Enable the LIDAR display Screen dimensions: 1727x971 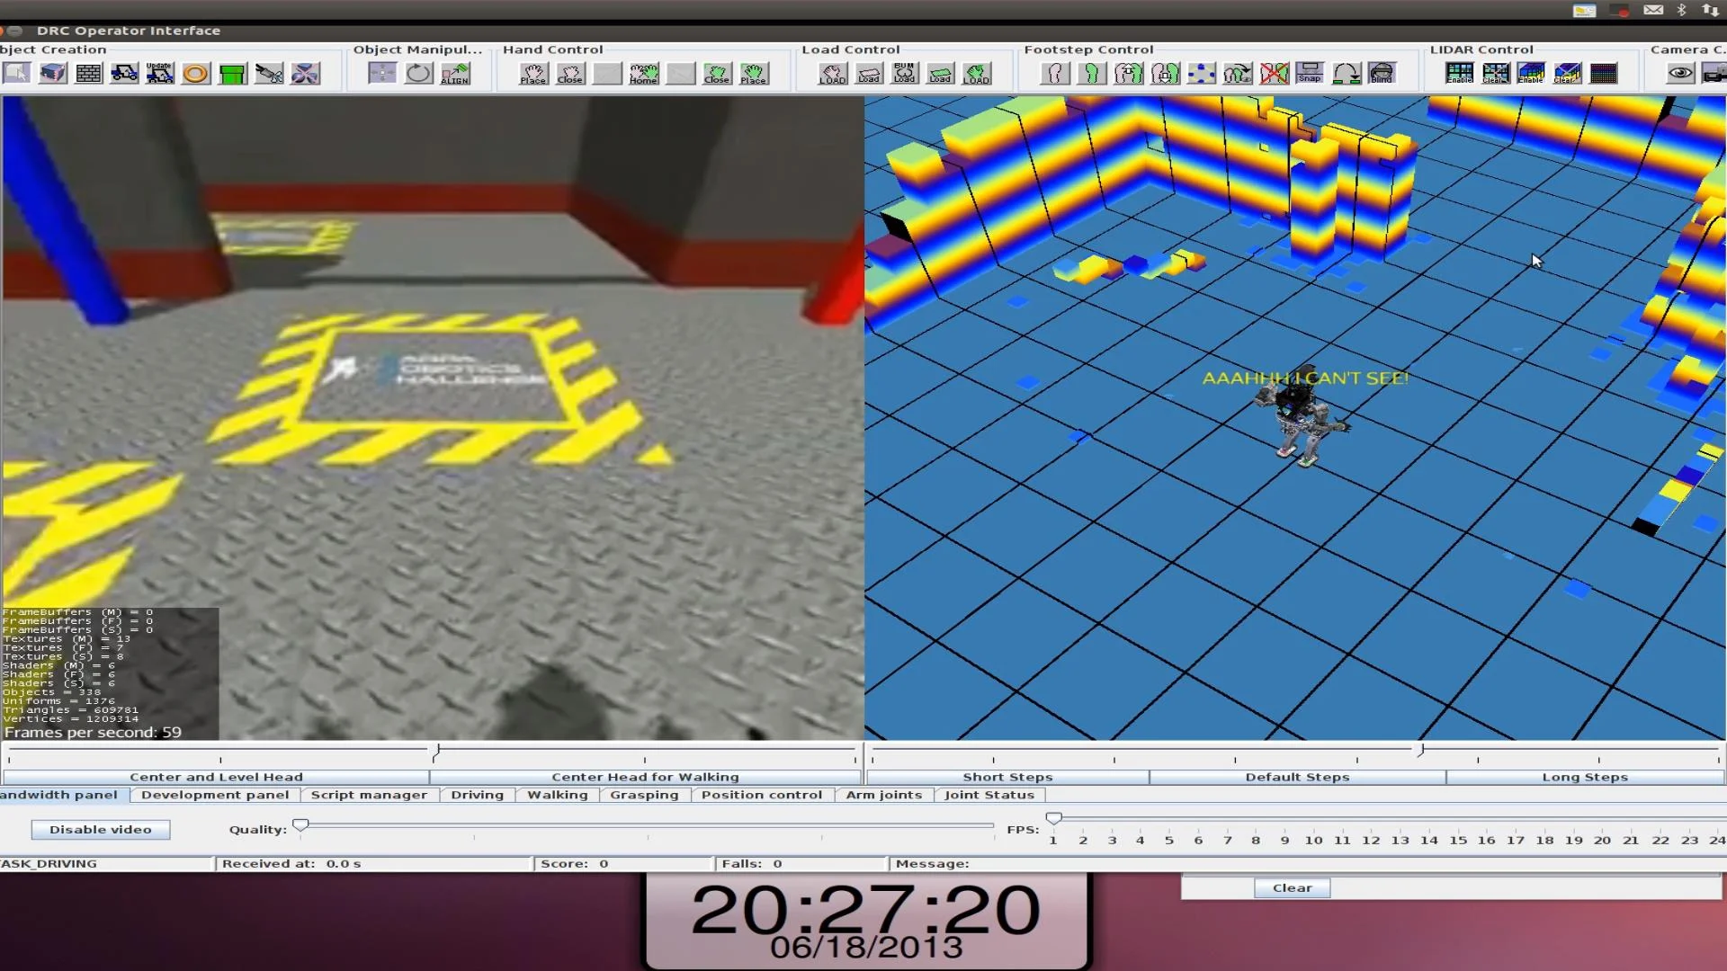tap(1459, 74)
